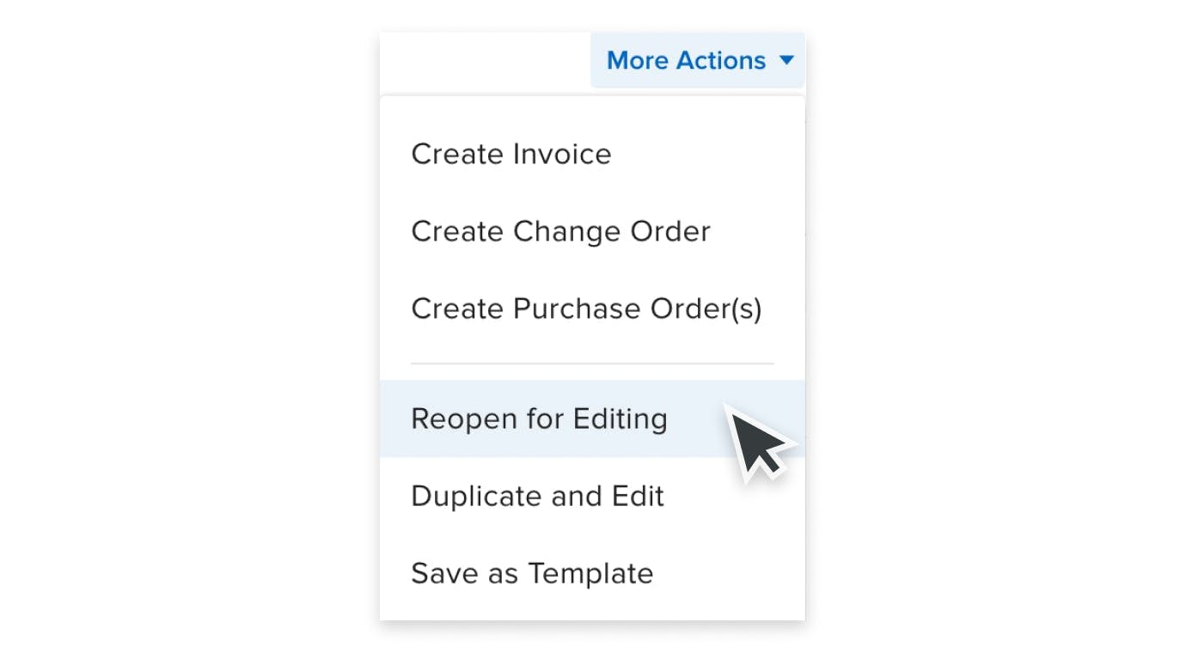Collapse the menu via More Actions label
The width and height of the screenshot is (1186, 653).
(685, 60)
